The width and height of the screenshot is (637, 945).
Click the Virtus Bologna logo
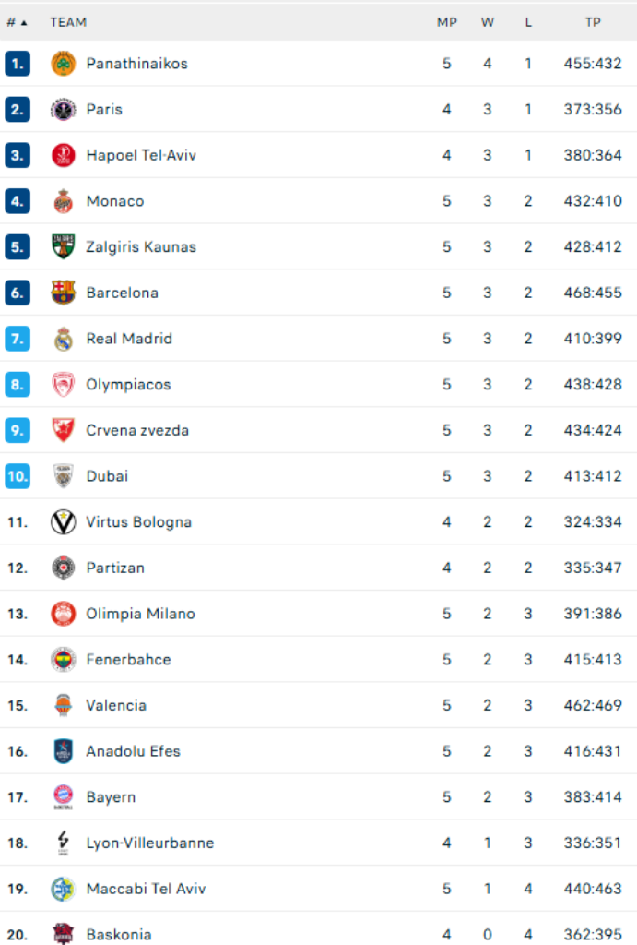coord(63,522)
